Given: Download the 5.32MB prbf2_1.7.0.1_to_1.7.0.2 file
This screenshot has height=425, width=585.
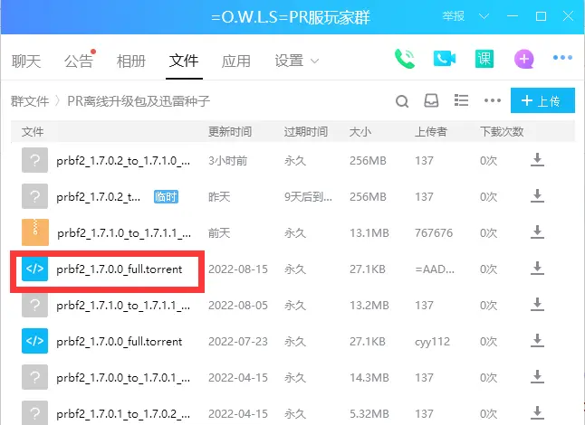Looking at the screenshot, I should 537,414.
